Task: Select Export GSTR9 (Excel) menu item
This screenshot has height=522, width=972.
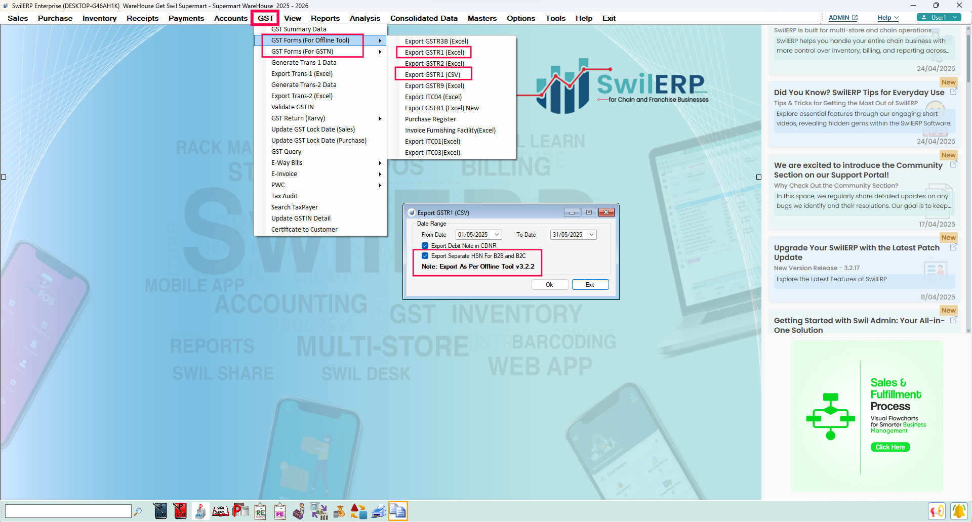Action: (x=434, y=86)
